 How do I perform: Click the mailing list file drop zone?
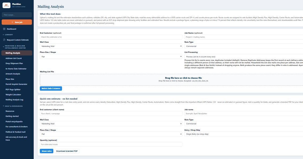(171, 79)
